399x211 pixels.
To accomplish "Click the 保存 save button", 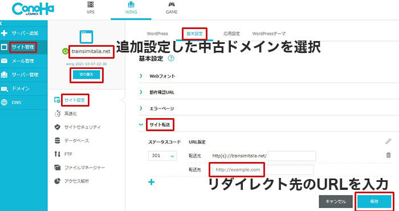I will [374, 201].
